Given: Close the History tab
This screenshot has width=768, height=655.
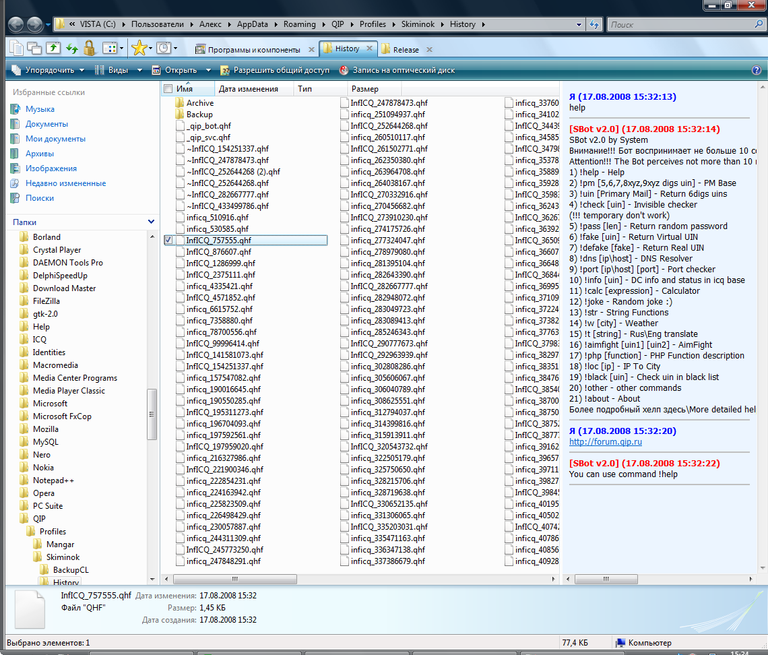Looking at the screenshot, I should [369, 48].
